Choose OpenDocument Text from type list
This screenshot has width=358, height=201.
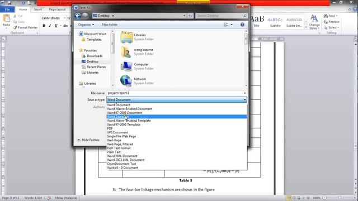point(177,164)
